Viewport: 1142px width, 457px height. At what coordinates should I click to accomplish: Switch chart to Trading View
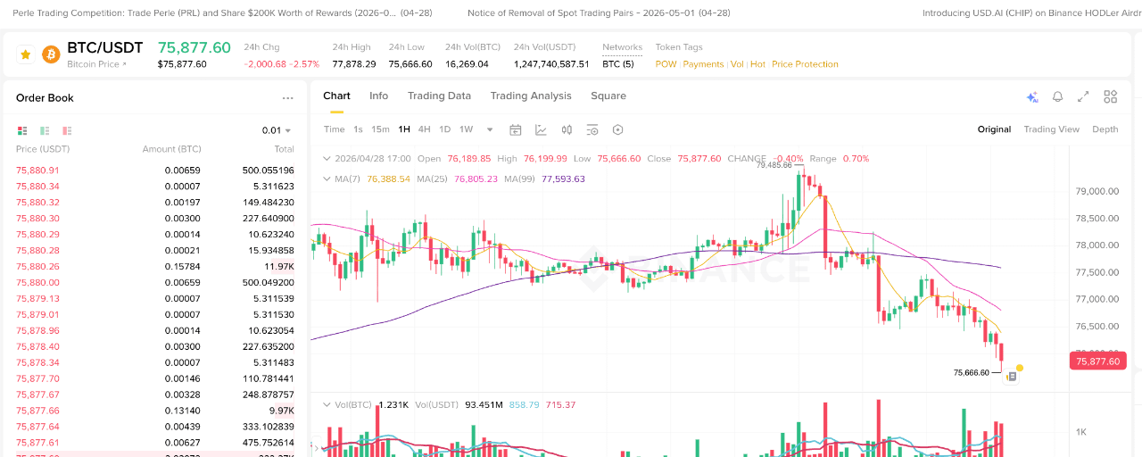pos(1052,129)
